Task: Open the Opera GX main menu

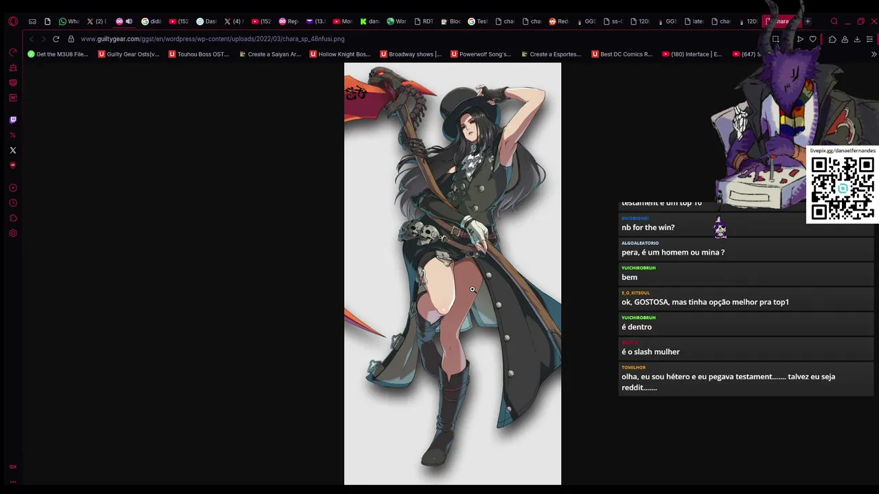Action: (x=13, y=21)
